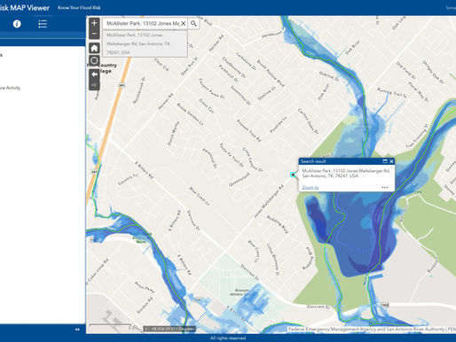Click the 'Zoom to' link in popup

click(311, 187)
